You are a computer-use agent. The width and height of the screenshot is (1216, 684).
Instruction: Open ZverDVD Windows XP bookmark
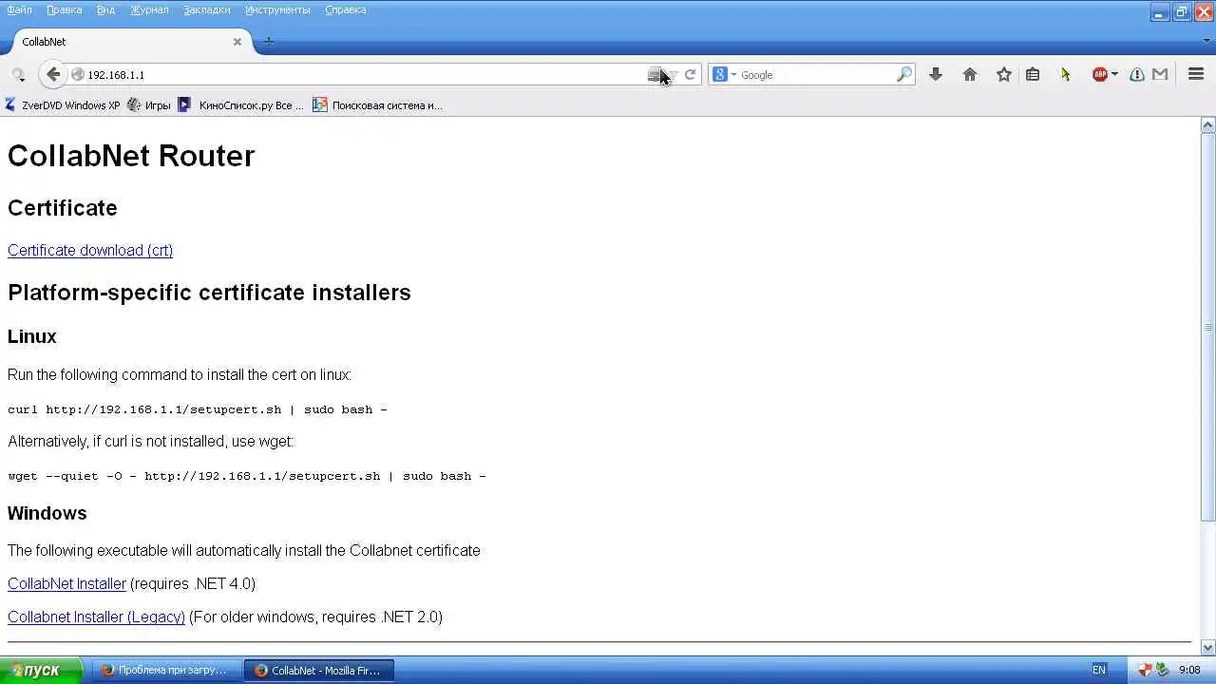(63, 105)
